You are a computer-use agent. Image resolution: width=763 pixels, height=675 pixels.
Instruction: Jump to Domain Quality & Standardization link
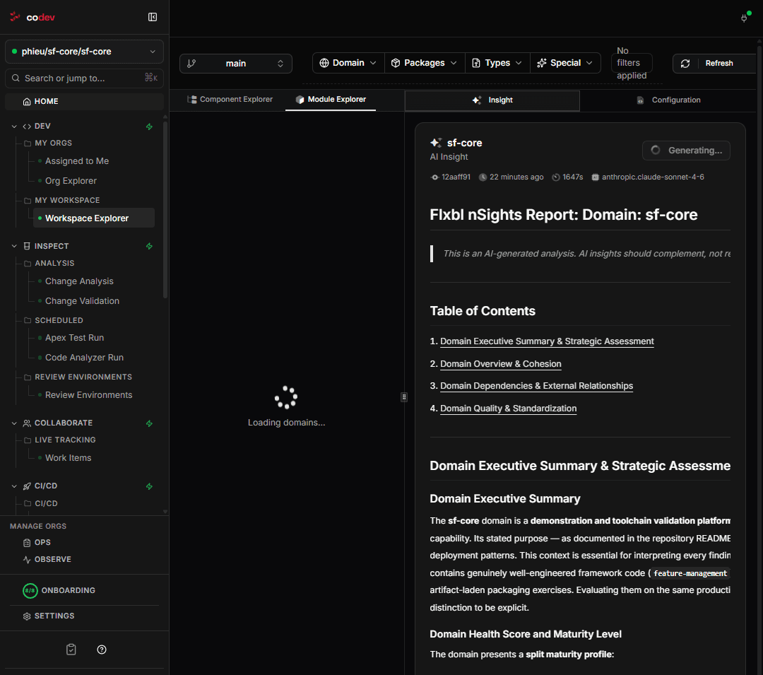[x=509, y=409]
